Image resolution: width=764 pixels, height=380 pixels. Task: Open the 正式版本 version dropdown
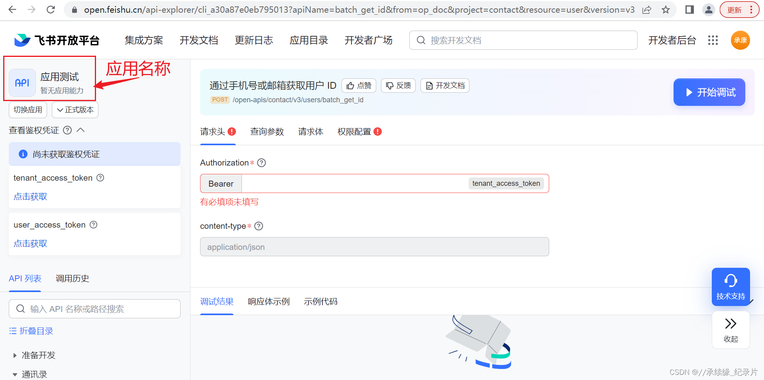pos(75,110)
